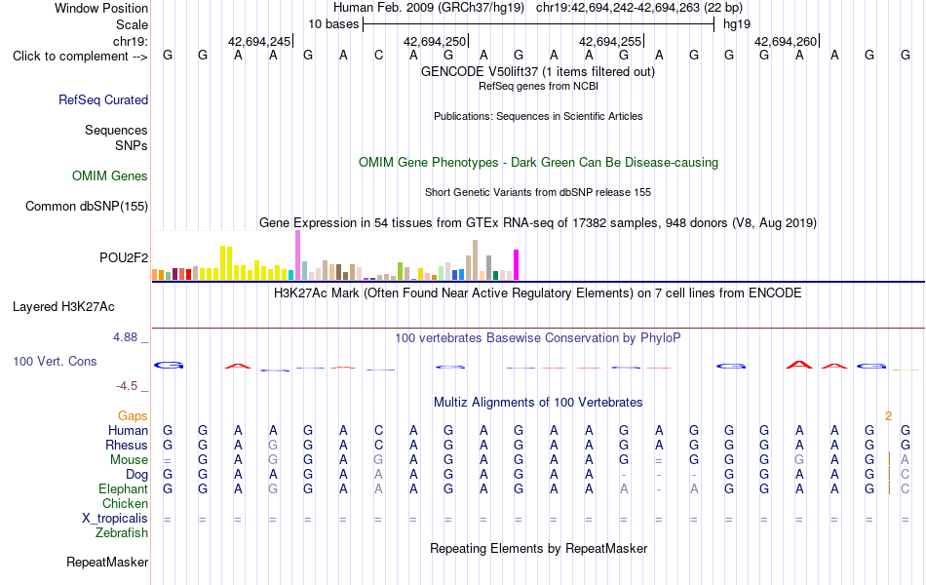Click 'Publications: Sequences in Scientific Articles' title
Image resolution: width=926 pixels, height=585 pixels.
538,116
